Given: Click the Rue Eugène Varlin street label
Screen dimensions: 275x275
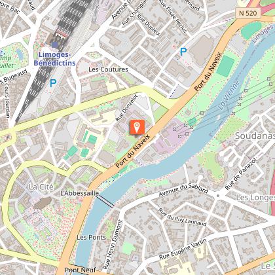Looking at the screenshot, I should tap(183, 249).
